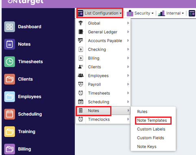This screenshot has height=155, width=196.
Task: Click the Global menu caduceus icon
Action: [81, 23]
